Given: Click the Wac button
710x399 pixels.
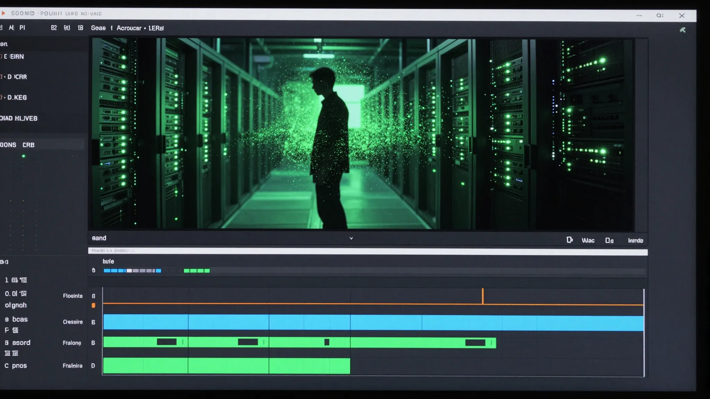Looking at the screenshot, I should click(588, 240).
